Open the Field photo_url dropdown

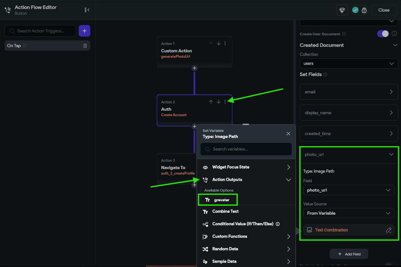tap(349, 190)
